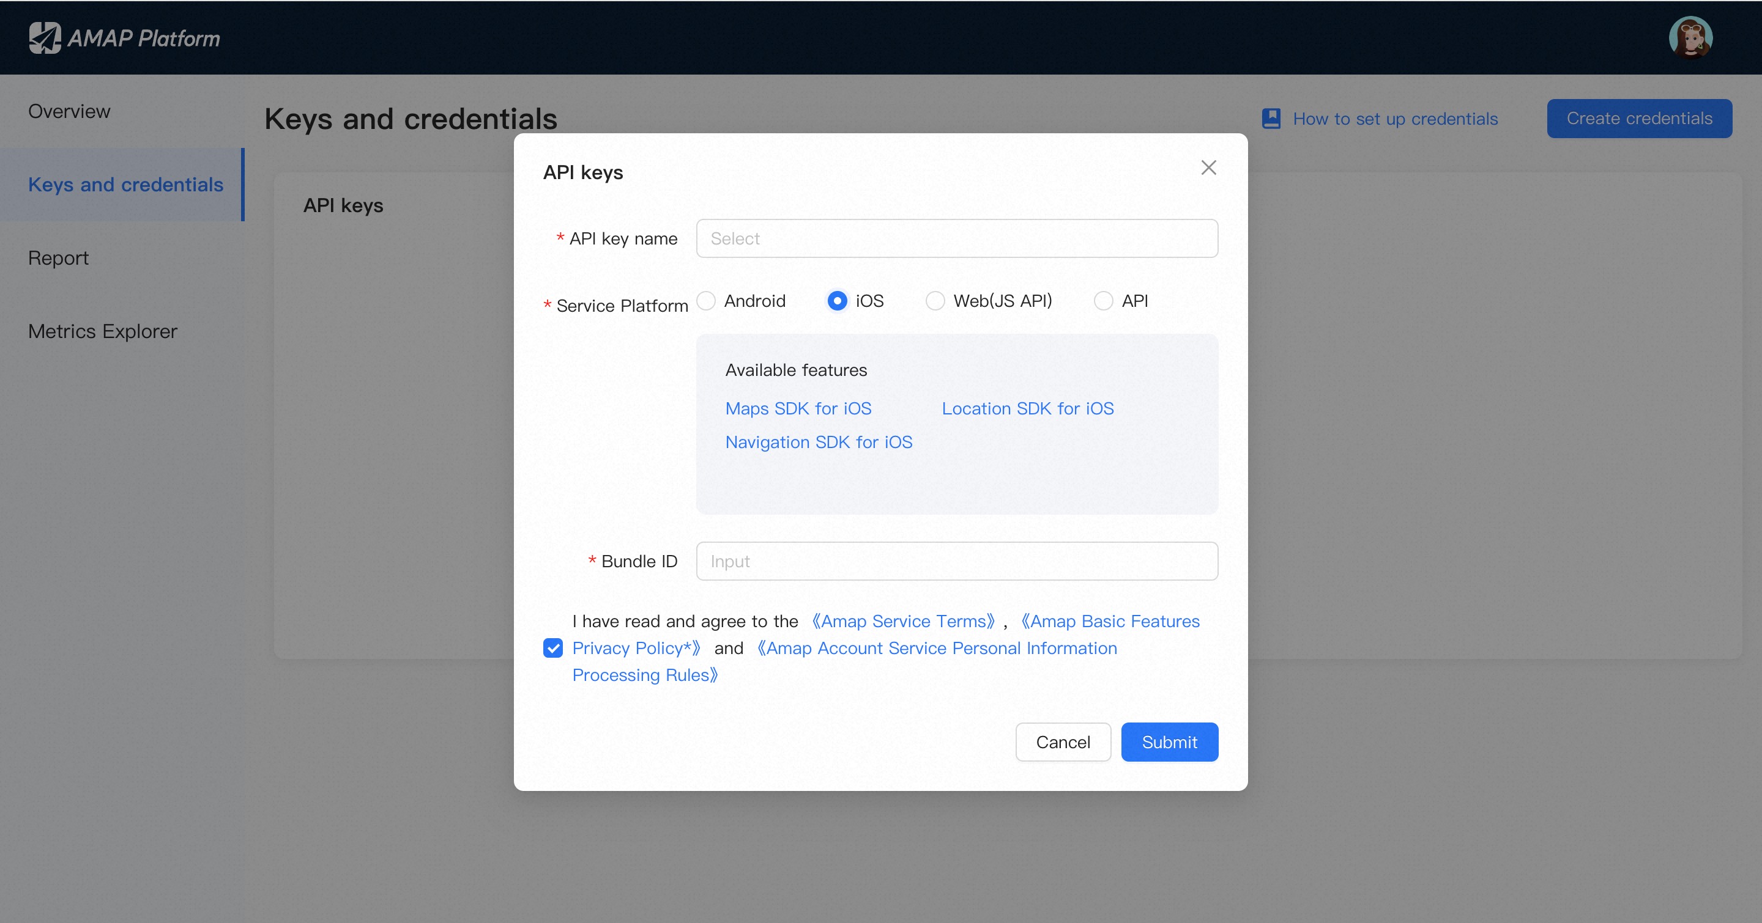
Task: Open the Amap Service Terms link
Action: tap(903, 621)
